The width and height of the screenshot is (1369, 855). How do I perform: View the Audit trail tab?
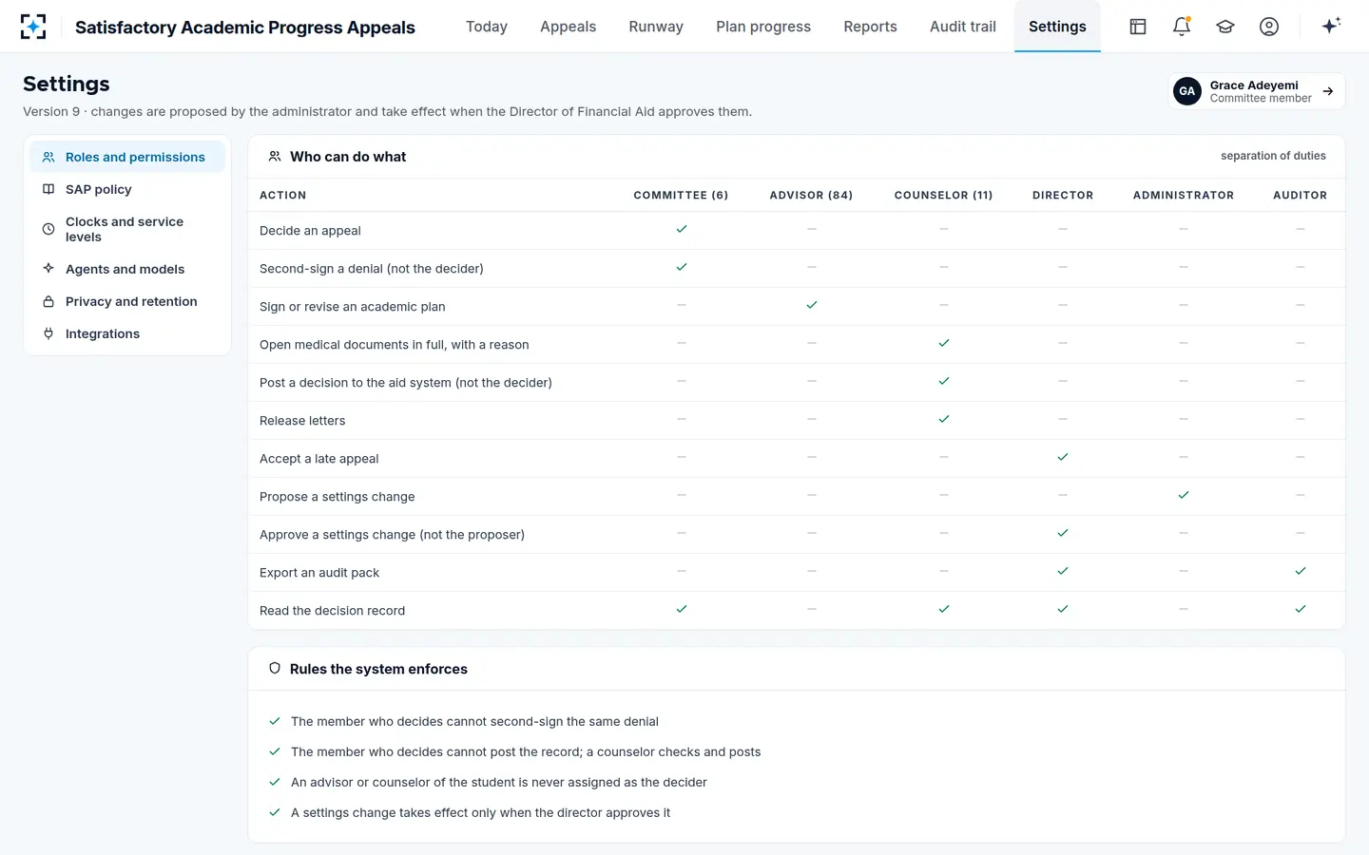pos(963,27)
